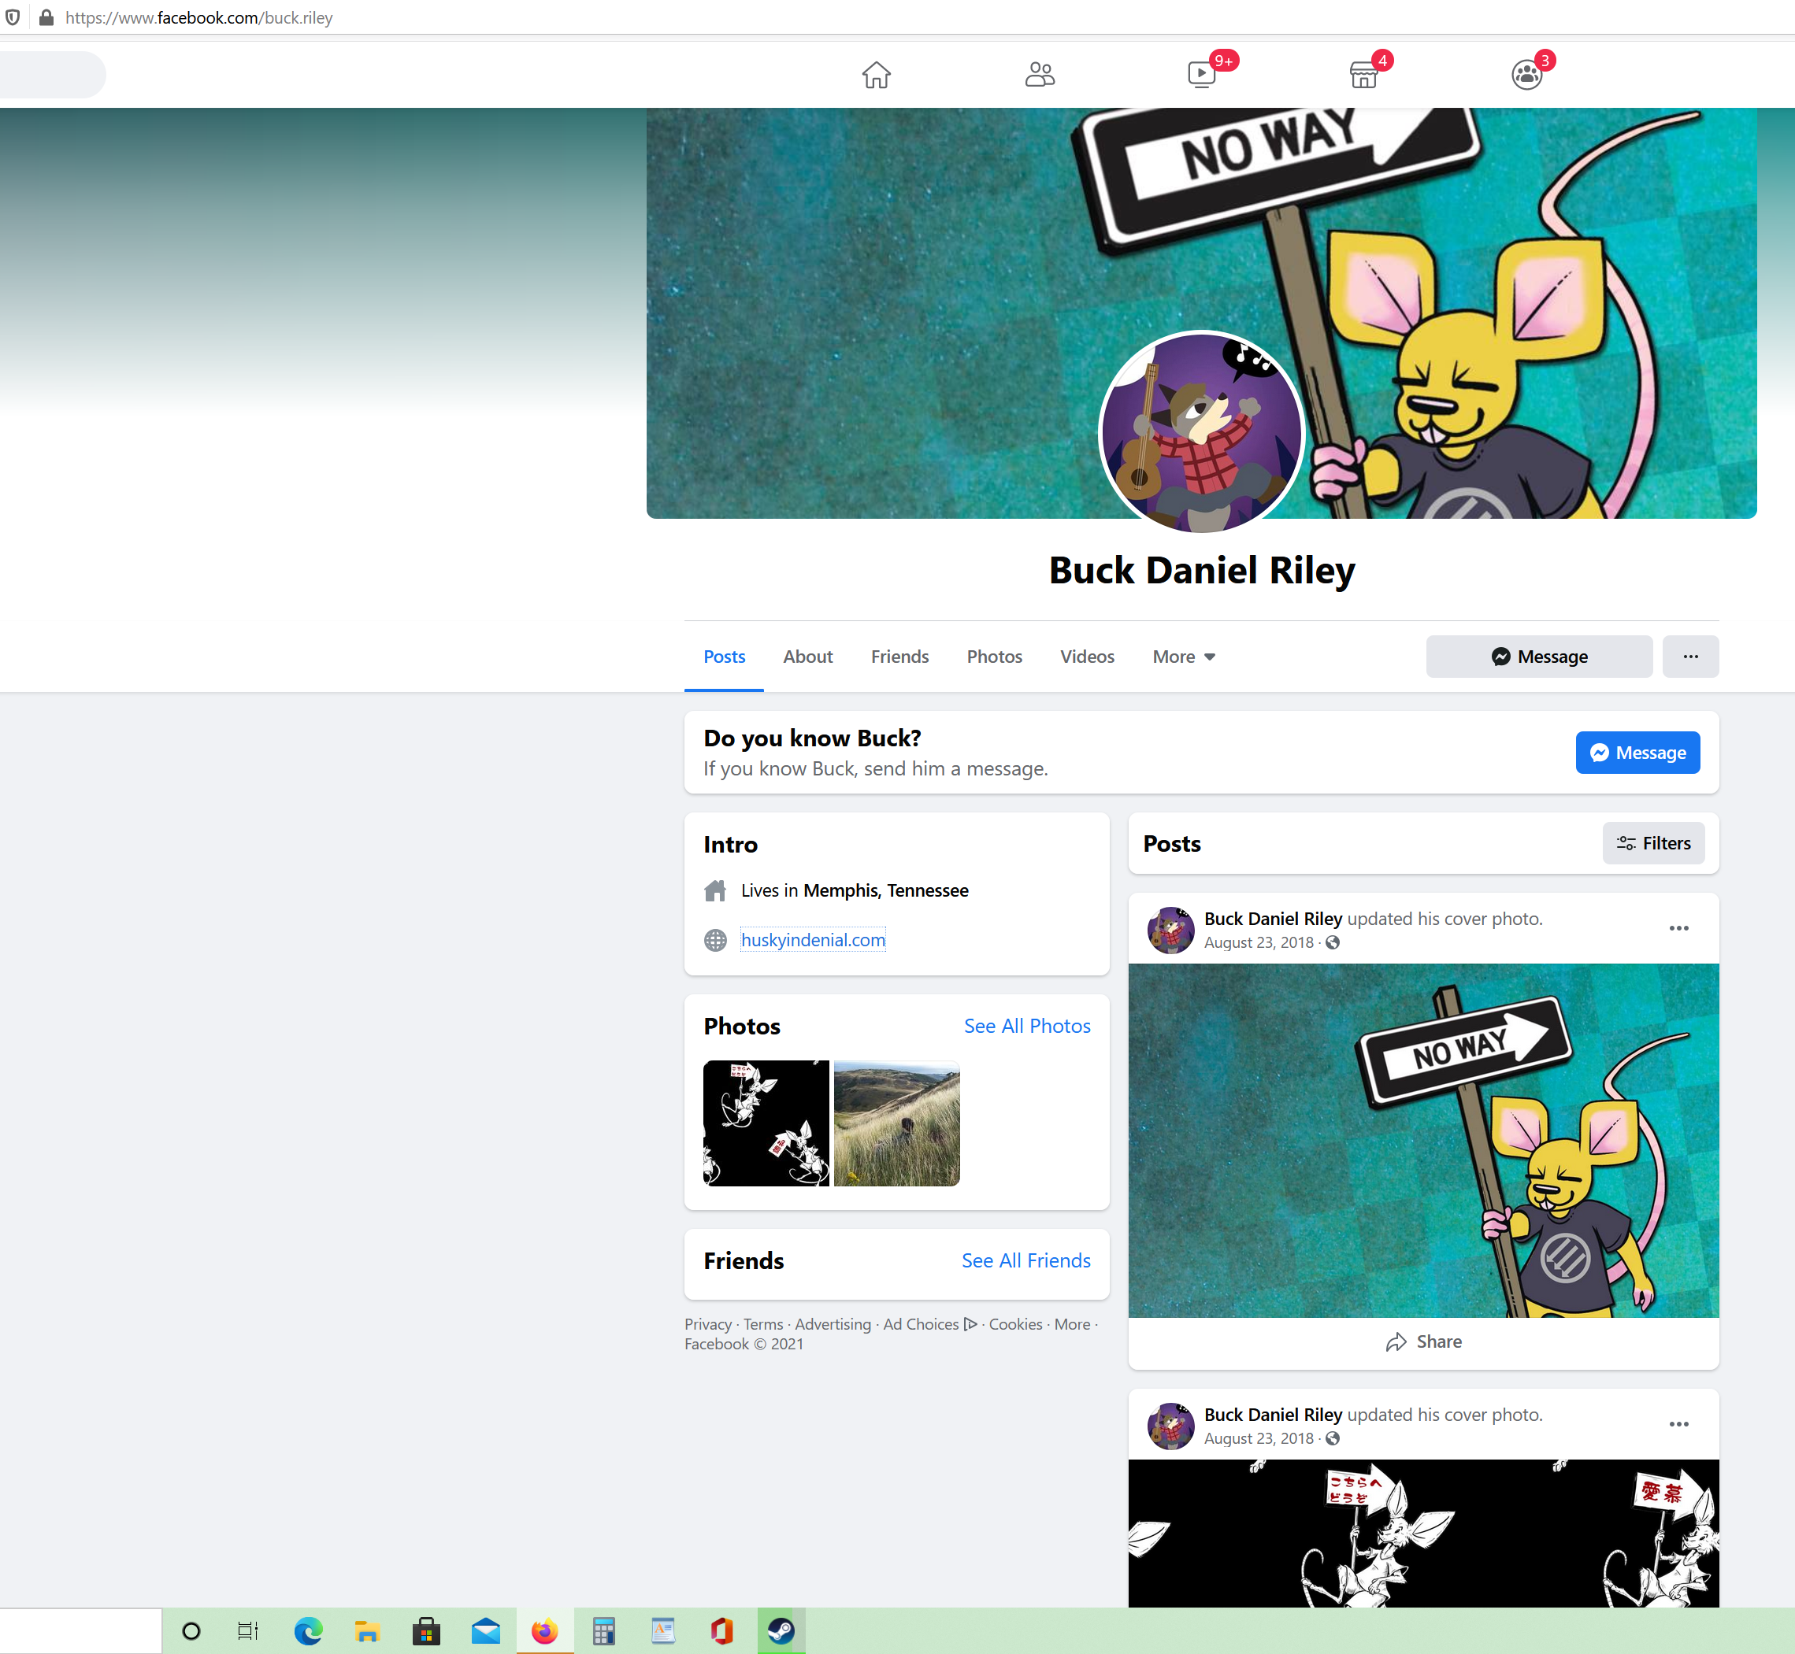Switch to the Photos tab
The image size is (1795, 1654).
pyautogui.click(x=994, y=656)
